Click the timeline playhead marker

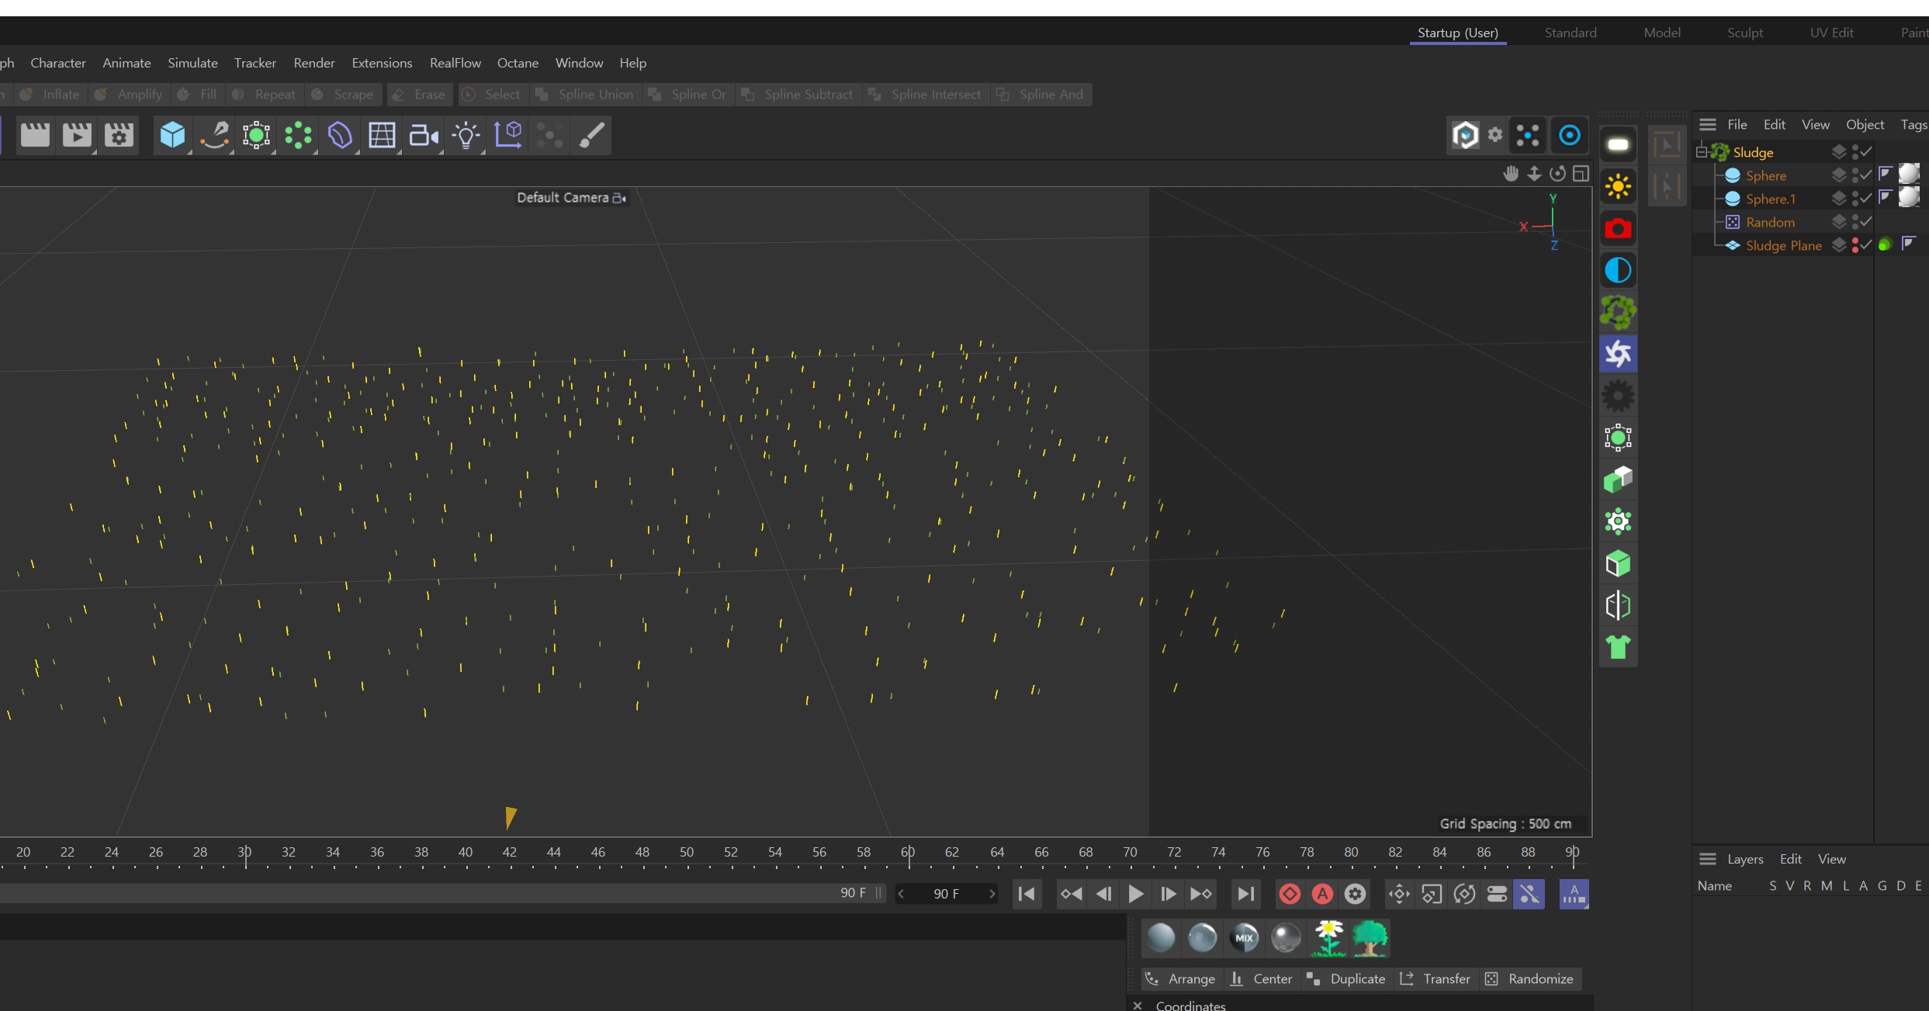(x=510, y=817)
